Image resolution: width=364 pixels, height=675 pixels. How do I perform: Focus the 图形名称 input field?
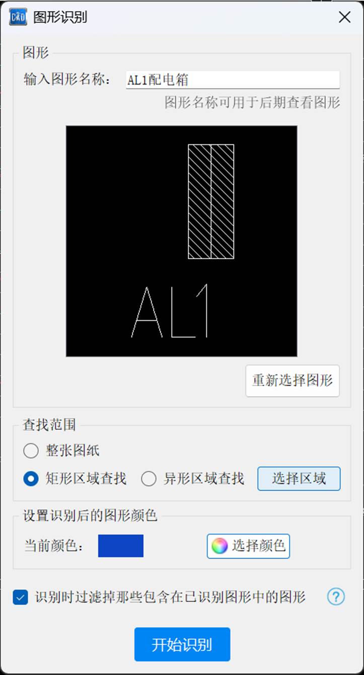[233, 80]
